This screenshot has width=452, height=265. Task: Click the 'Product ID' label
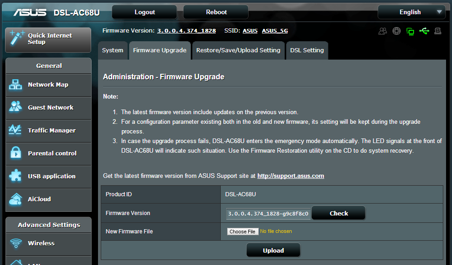[x=119, y=194]
